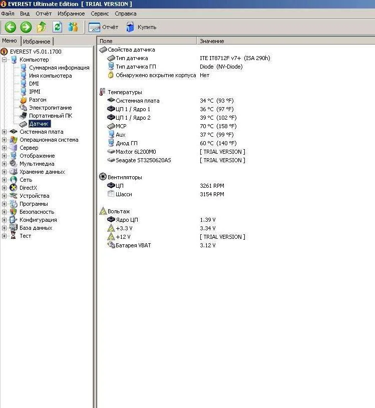Click the Безопасность shield icon
This screenshot has width=375, height=408.
14,212
